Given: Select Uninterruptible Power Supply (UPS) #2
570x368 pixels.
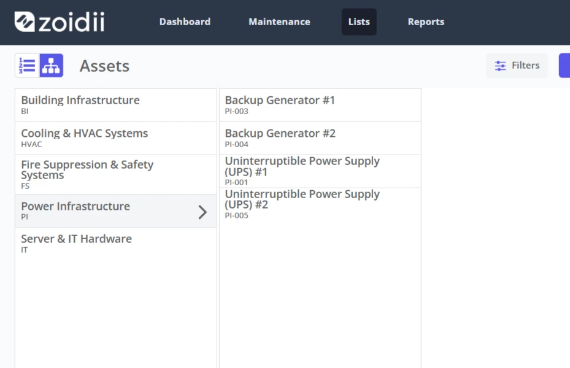Looking at the screenshot, I should (x=320, y=204).
